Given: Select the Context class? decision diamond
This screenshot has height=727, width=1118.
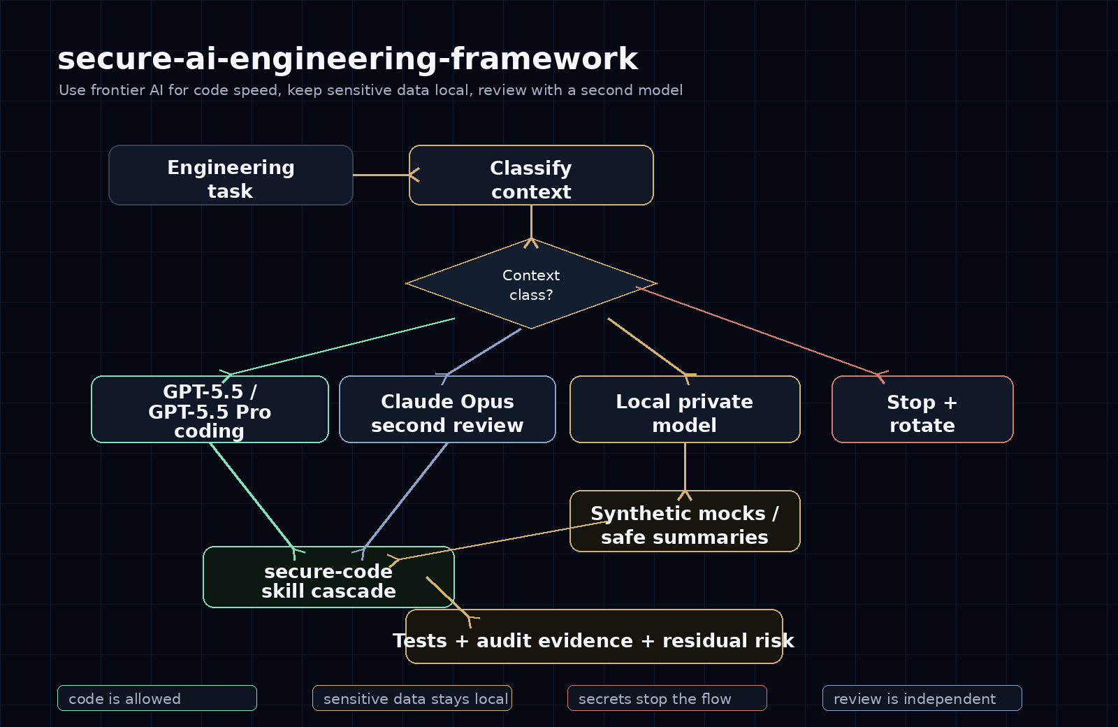Looking at the screenshot, I should point(531,284).
